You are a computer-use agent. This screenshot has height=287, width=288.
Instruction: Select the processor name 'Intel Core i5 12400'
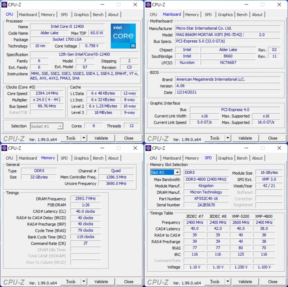67,27
